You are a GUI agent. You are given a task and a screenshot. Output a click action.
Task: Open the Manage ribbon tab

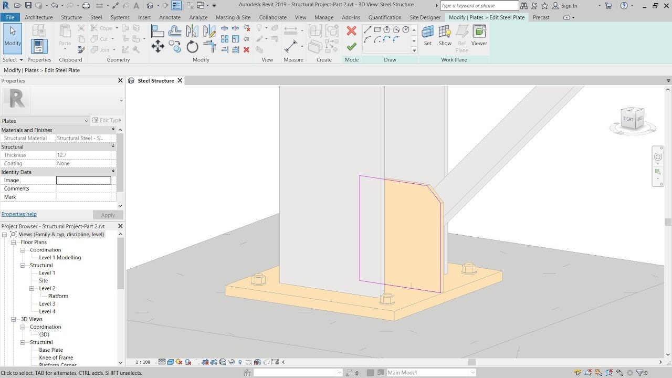324,17
